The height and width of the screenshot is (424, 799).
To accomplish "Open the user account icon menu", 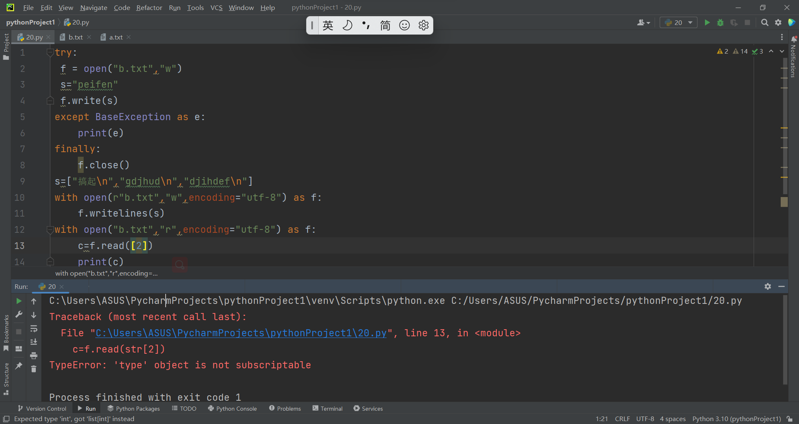I will click(643, 22).
